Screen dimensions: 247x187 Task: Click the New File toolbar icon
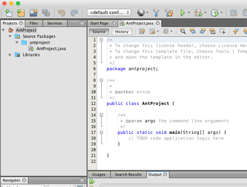(x=9, y=13)
